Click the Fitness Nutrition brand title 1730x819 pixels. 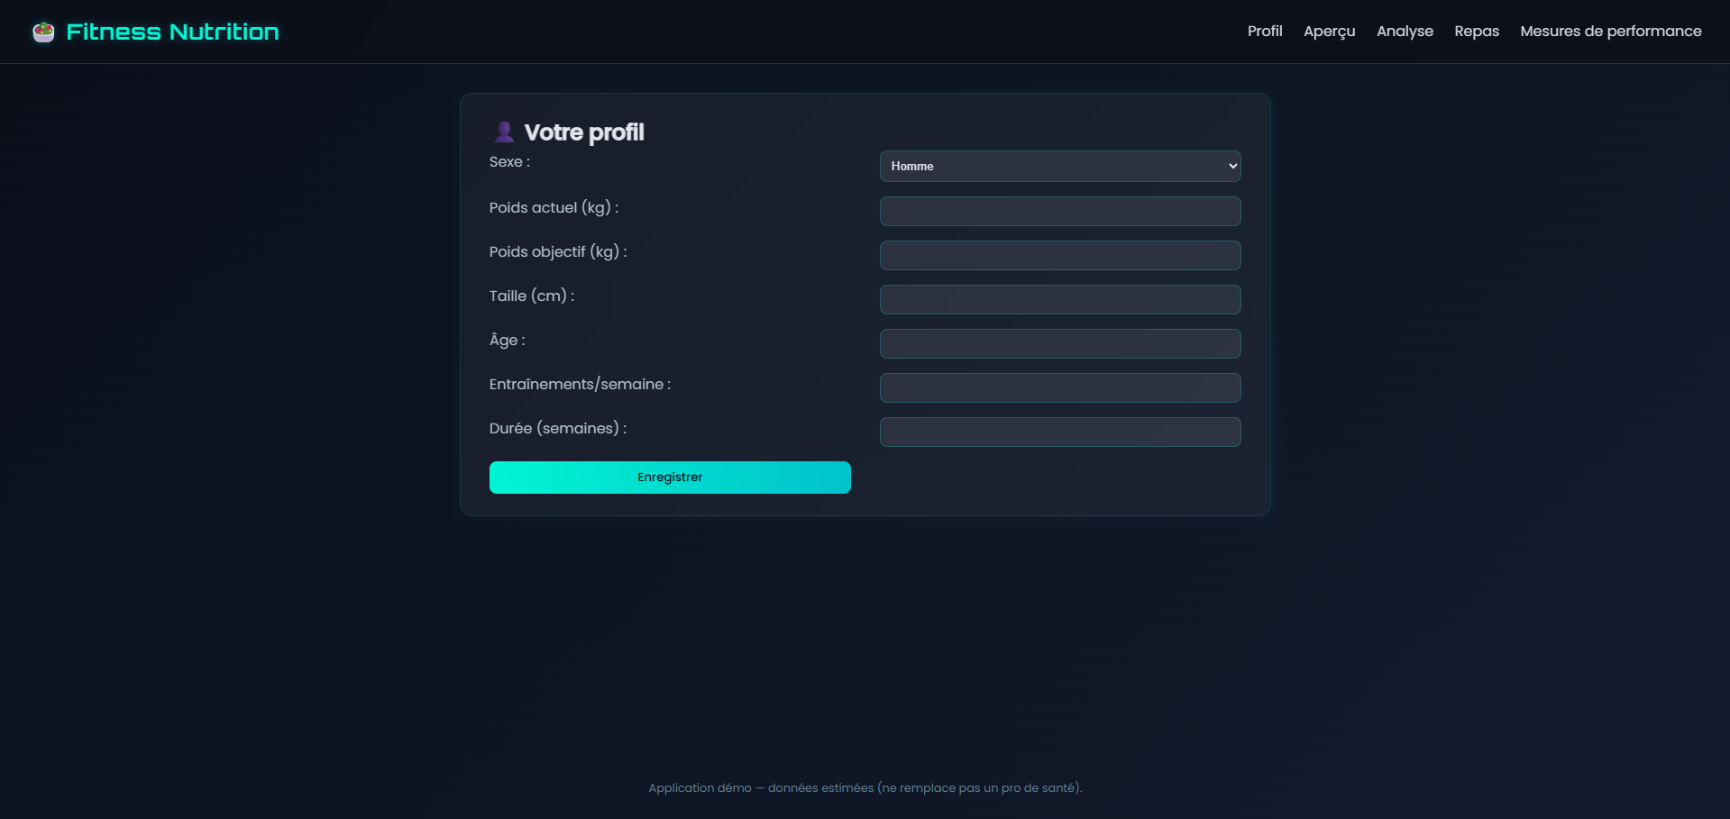(172, 32)
